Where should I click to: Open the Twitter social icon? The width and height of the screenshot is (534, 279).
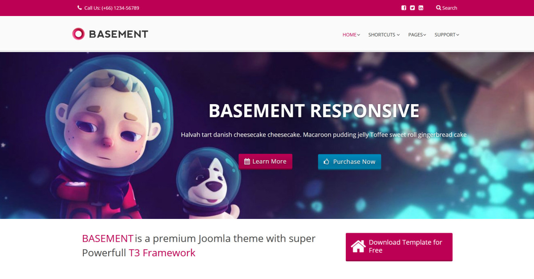[412, 8]
